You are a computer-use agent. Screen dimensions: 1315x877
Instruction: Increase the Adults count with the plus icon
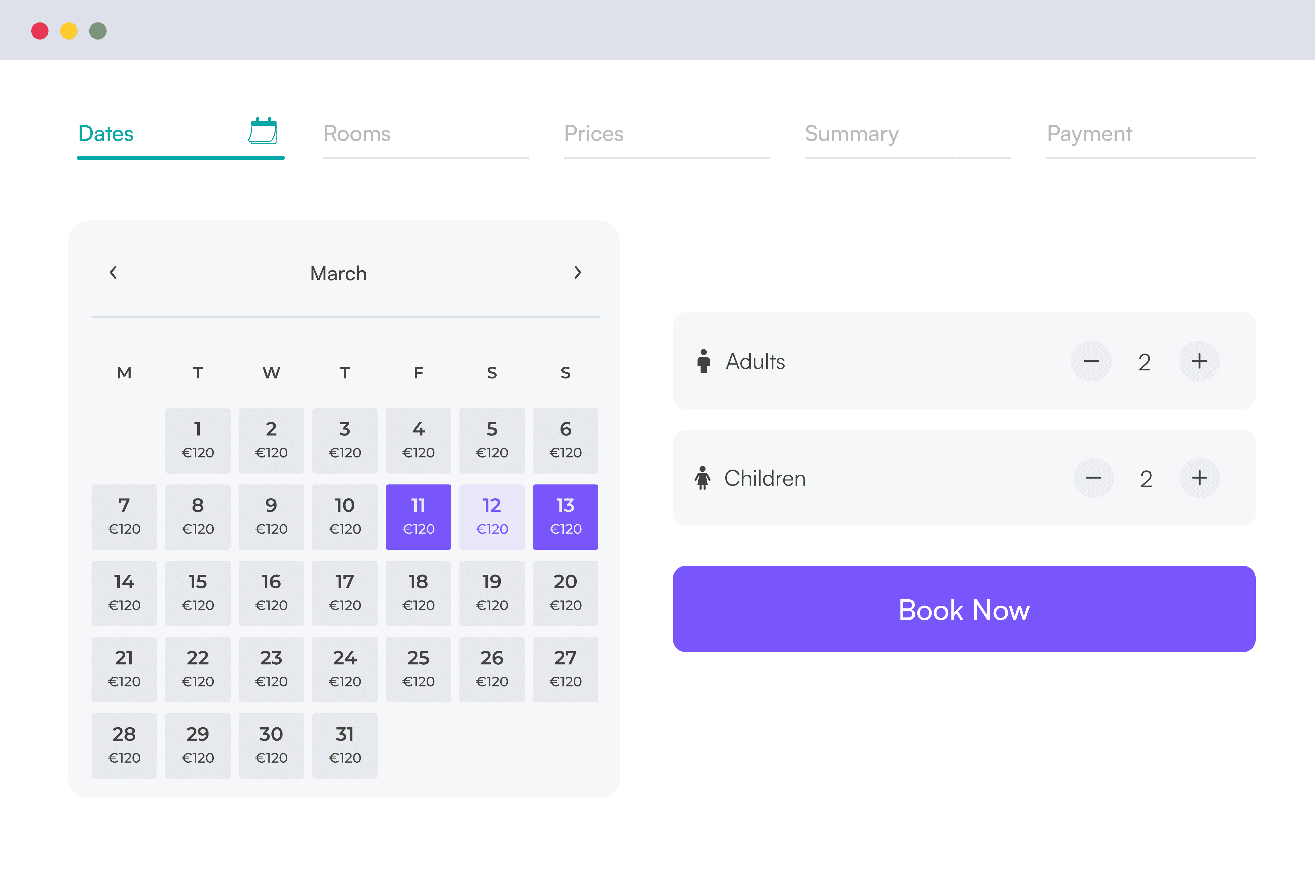pyautogui.click(x=1199, y=361)
